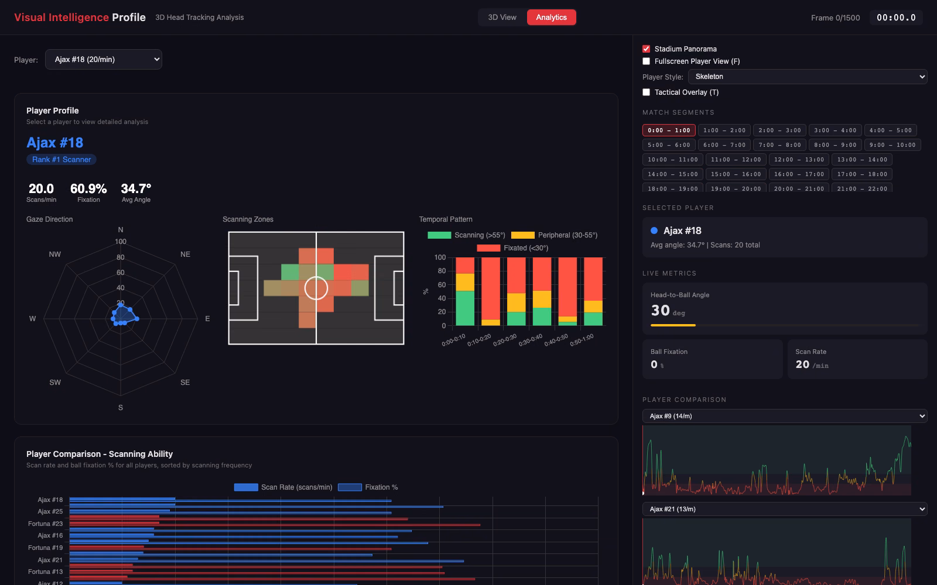Enable Fullscreen Player View checkbox
This screenshot has width=937, height=585.
click(647, 61)
